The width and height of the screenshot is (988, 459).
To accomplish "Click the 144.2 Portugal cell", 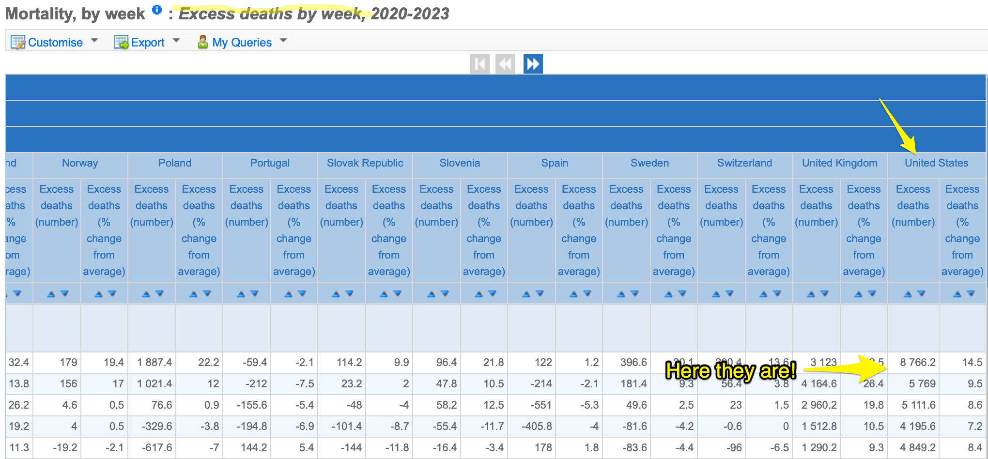I will 247,447.
